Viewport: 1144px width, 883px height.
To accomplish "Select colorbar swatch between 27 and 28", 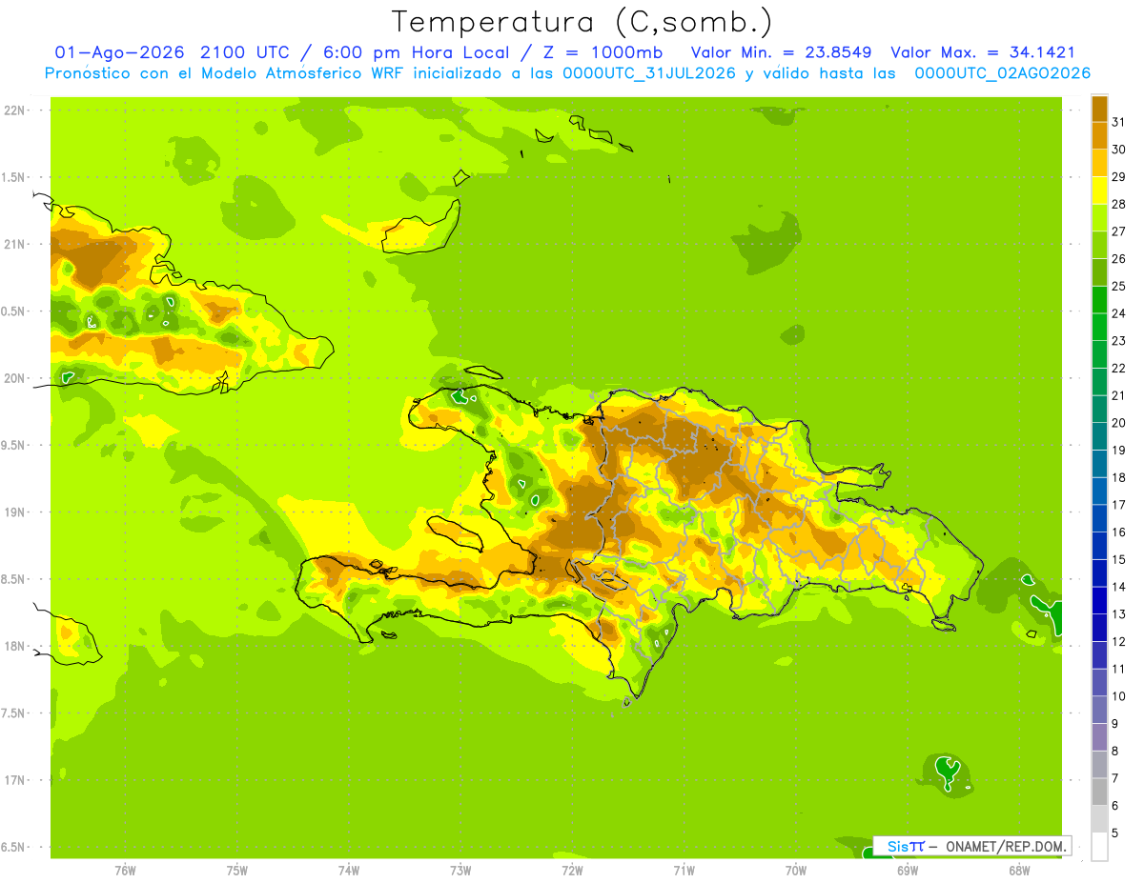I will tap(1099, 217).
